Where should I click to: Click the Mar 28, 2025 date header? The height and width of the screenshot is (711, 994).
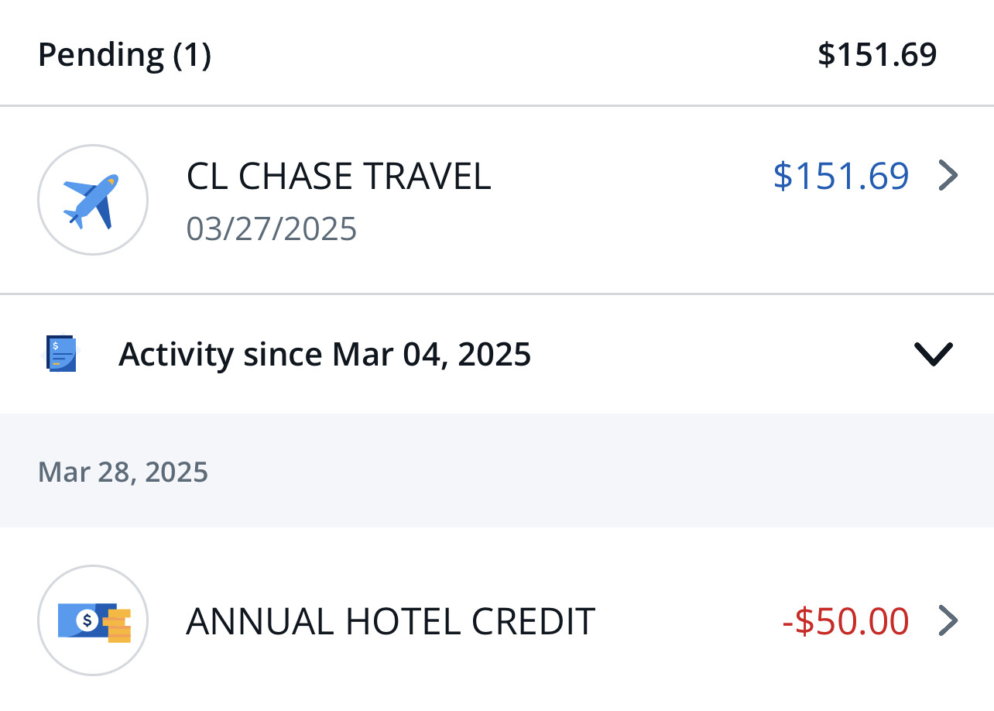tap(123, 472)
